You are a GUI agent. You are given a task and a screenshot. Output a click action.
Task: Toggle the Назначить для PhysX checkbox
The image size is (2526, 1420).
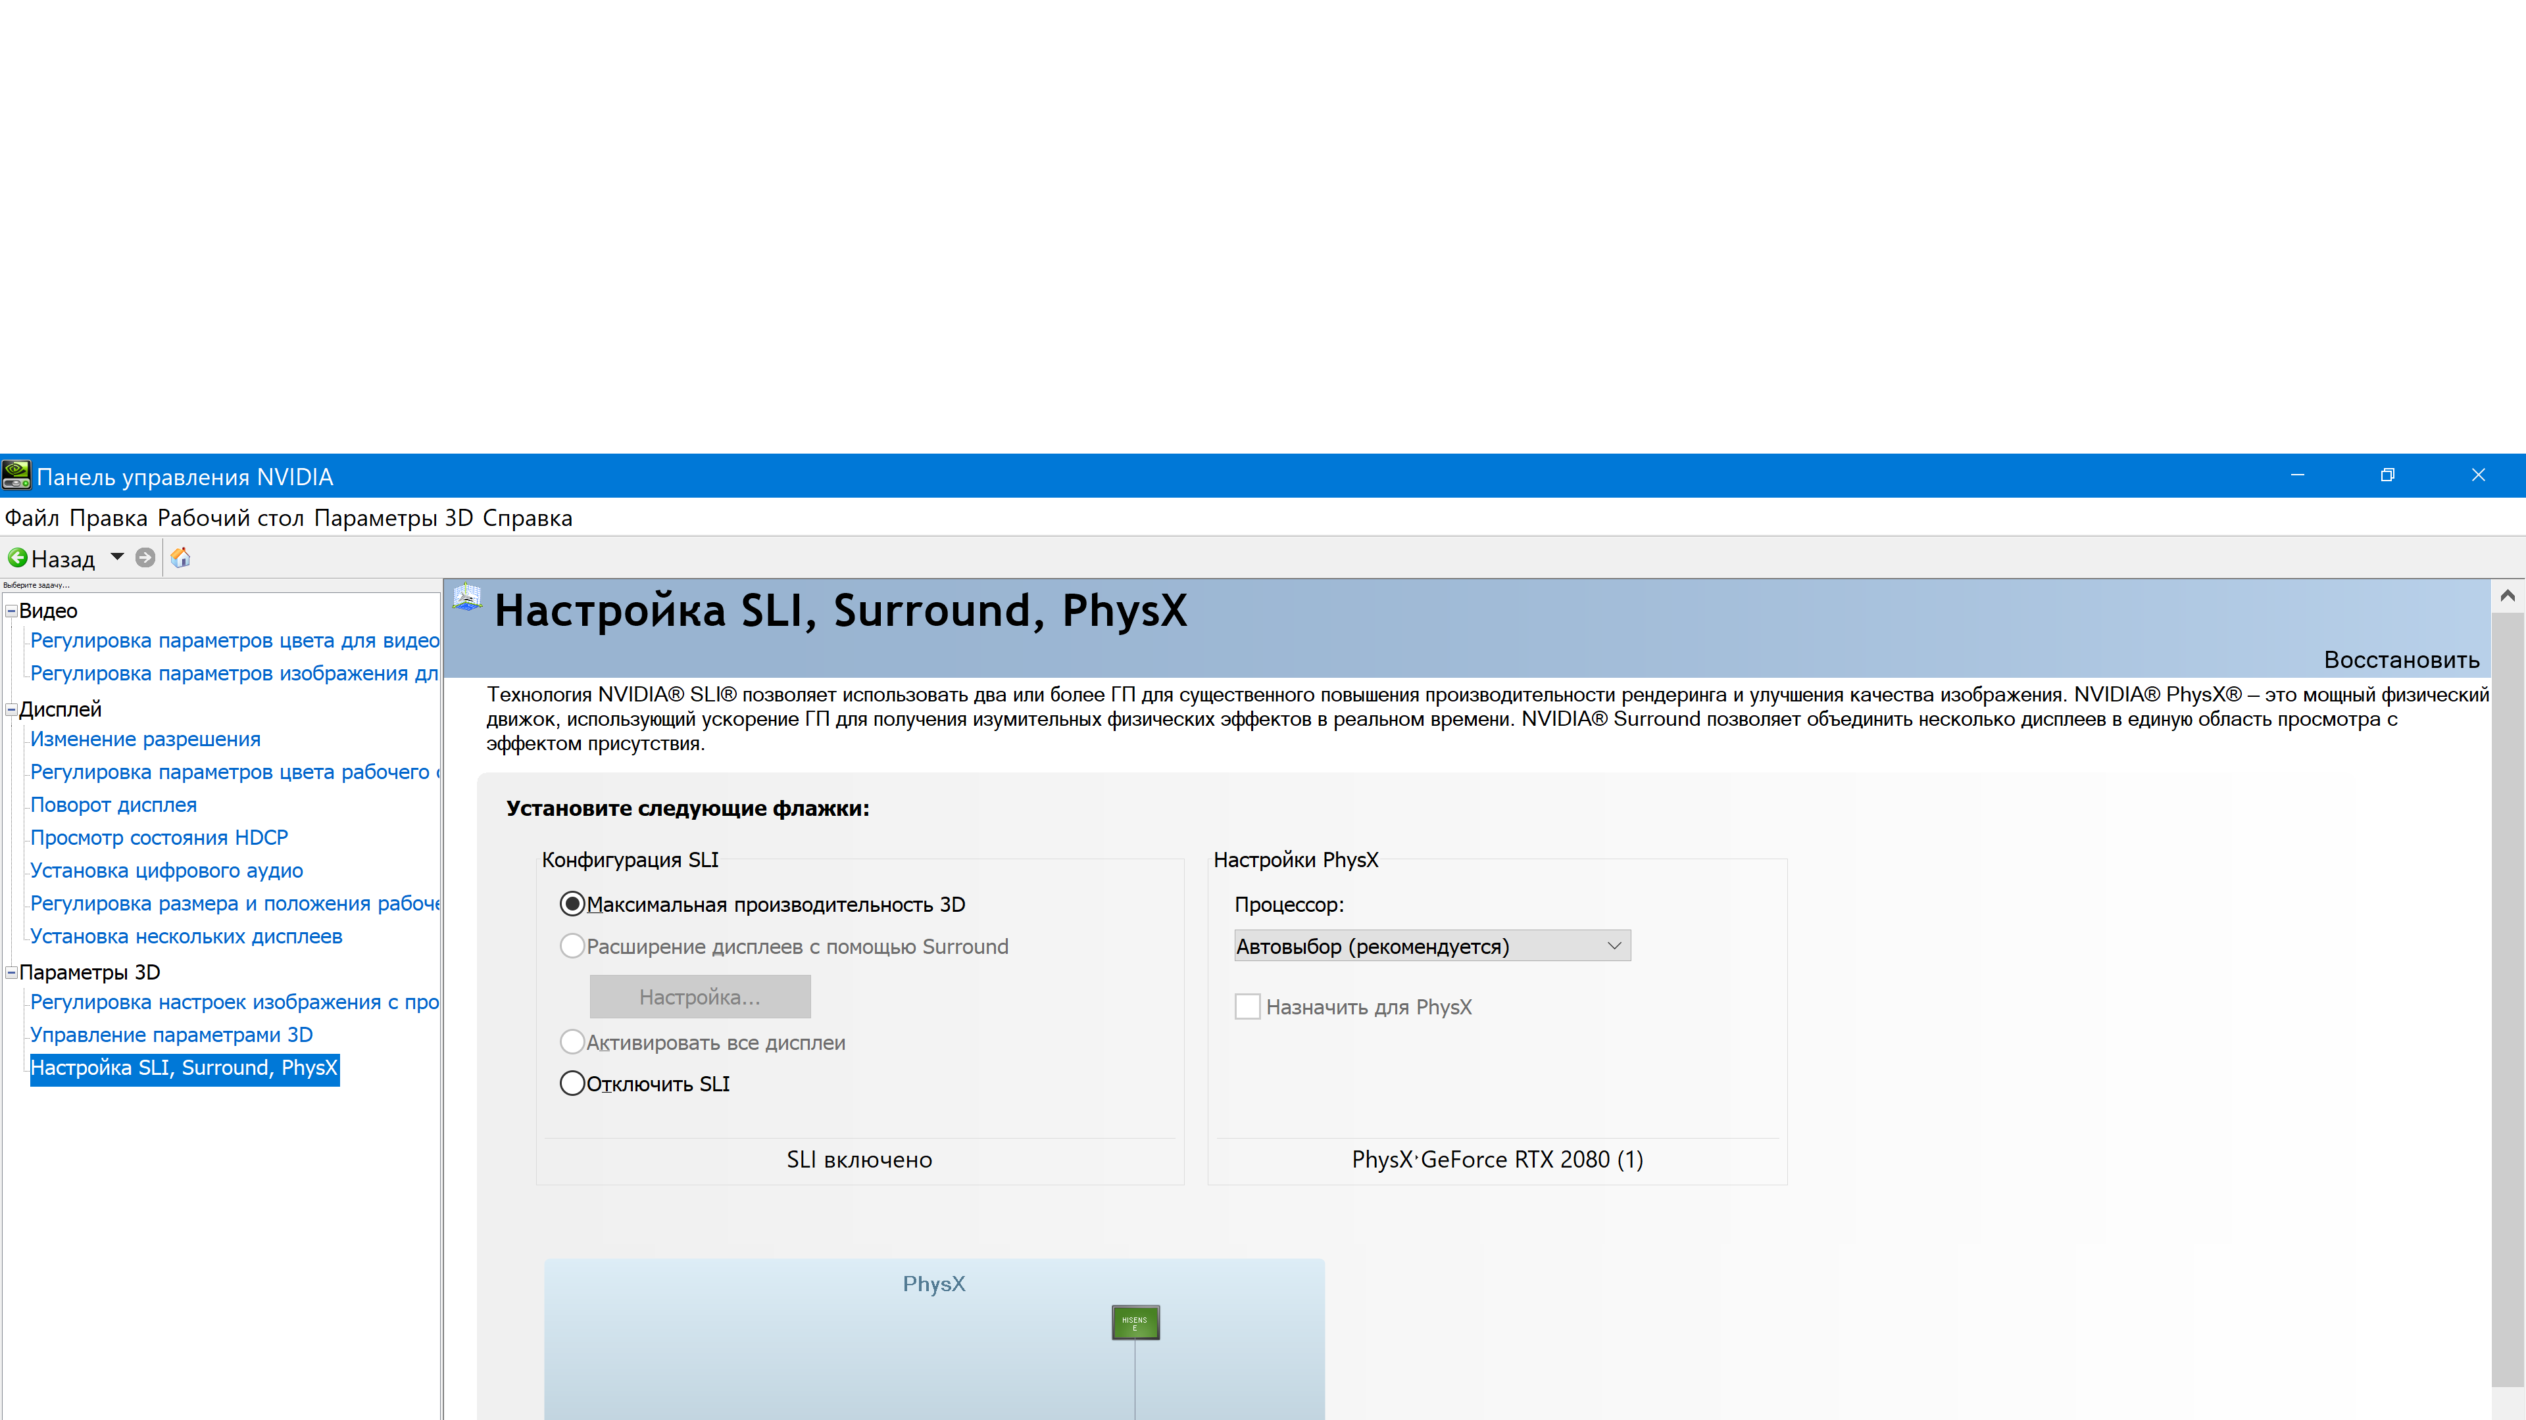(x=1247, y=1006)
